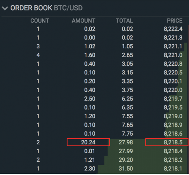Select the price 8,222.4 row

(x=94, y=29)
